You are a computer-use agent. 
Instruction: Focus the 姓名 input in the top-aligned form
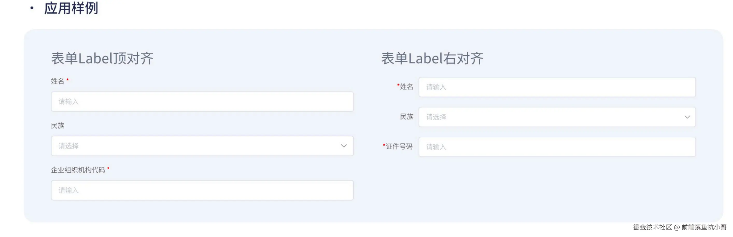pos(202,102)
